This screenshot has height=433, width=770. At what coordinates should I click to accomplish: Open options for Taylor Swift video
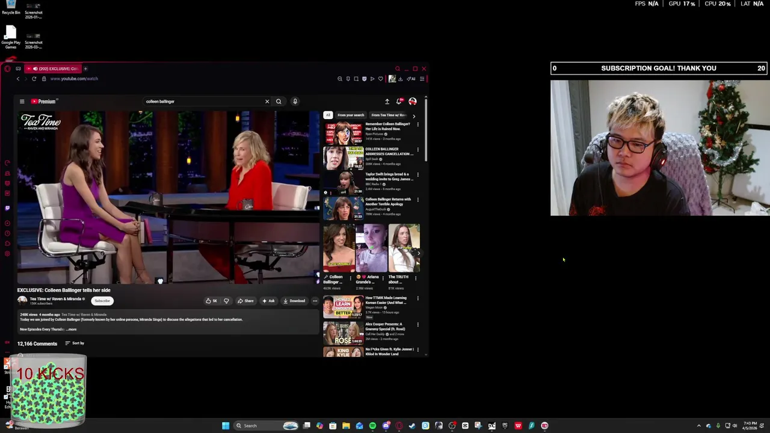pyautogui.click(x=417, y=175)
